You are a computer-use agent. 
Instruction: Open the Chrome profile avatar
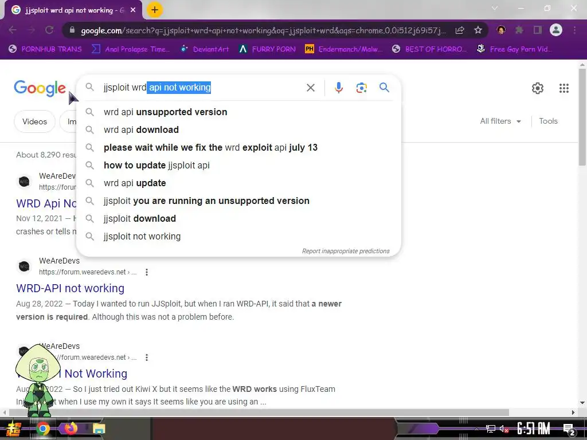tap(556, 30)
